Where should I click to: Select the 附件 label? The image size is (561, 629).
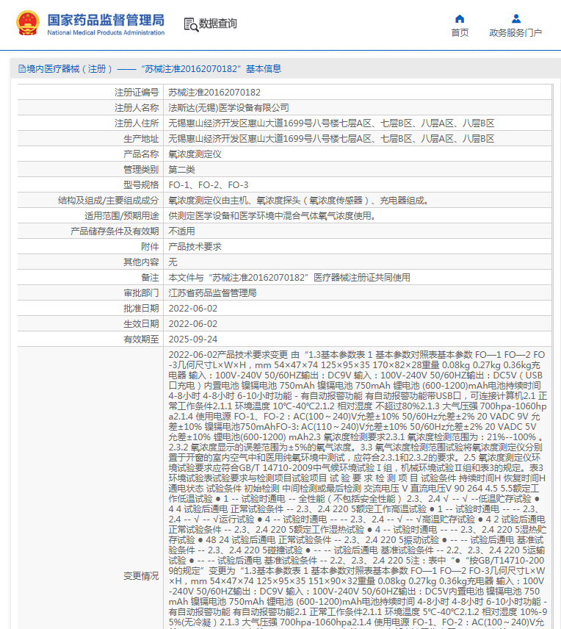tap(150, 247)
